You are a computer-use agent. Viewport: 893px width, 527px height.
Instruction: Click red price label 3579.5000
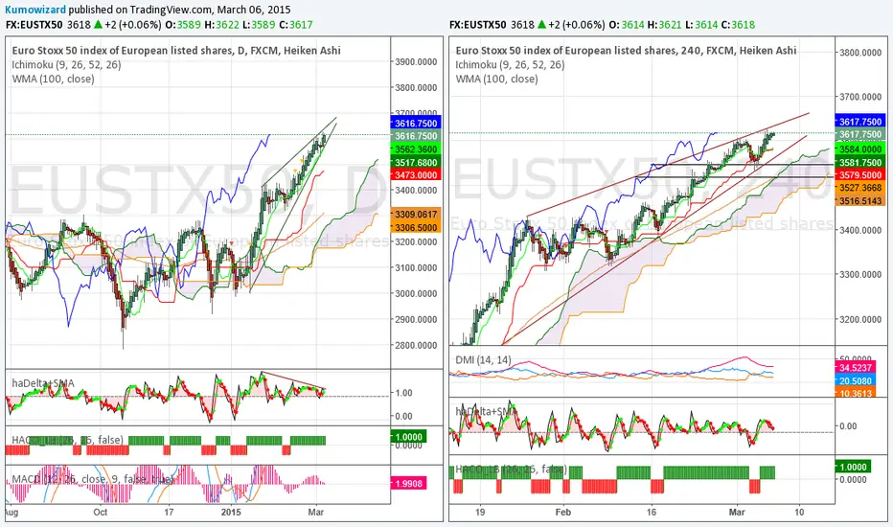(860, 175)
